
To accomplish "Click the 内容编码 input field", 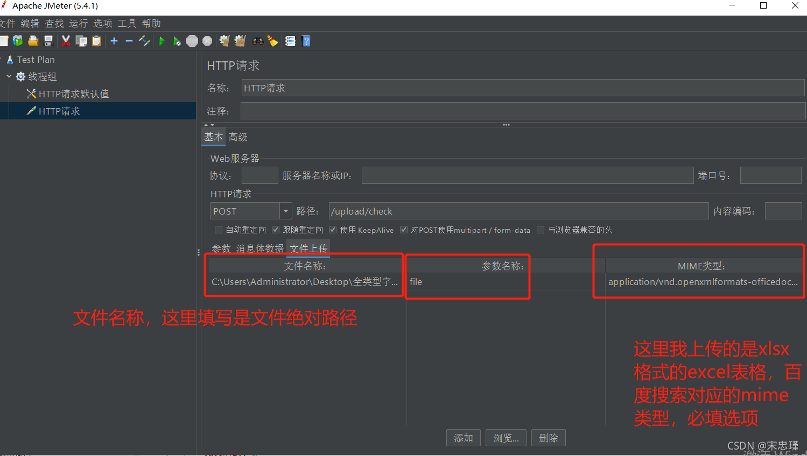I will [x=783, y=211].
